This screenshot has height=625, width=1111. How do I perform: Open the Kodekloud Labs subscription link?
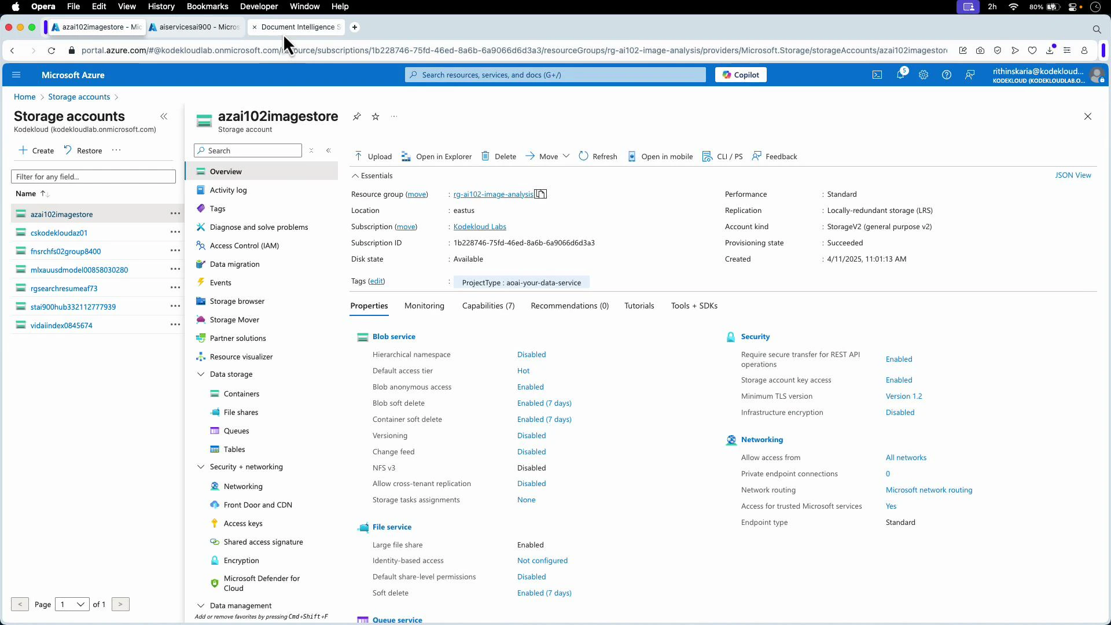tap(480, 226)
